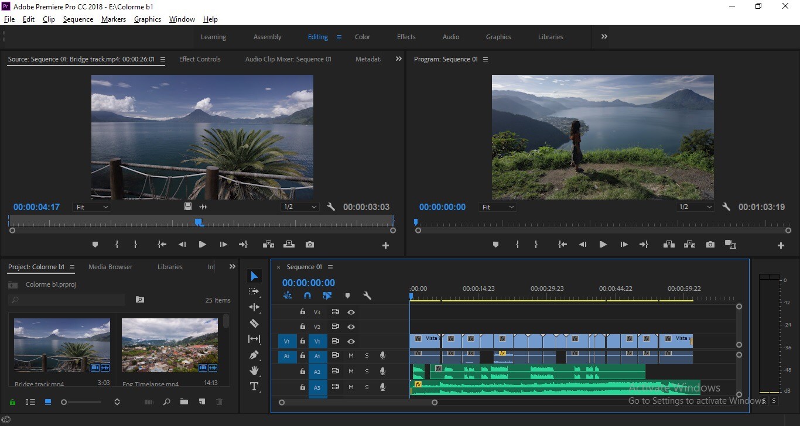800x426 pixels.
Task: Select the Fog Timelapse.mp4 thumbnail
Action: pos(170,346)
